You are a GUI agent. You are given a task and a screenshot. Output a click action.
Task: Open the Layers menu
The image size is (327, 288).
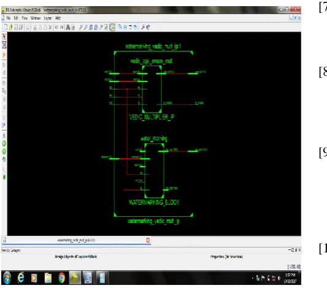tap(48, 18)
